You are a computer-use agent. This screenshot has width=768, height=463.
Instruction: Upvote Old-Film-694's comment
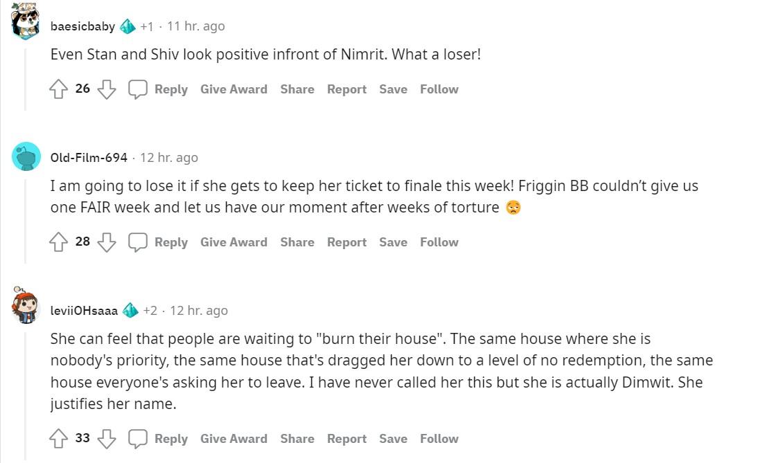click(59, 242)
